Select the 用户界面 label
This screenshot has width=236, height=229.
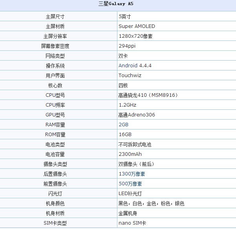pyautogui.click(x=55, y=76)
